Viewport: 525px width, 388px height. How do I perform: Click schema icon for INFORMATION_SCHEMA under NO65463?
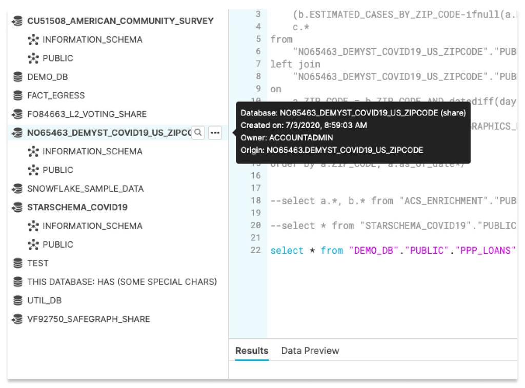(33, 151)
